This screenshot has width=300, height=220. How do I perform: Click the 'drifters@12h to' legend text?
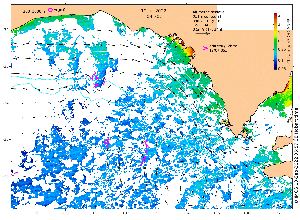[223, 46]
